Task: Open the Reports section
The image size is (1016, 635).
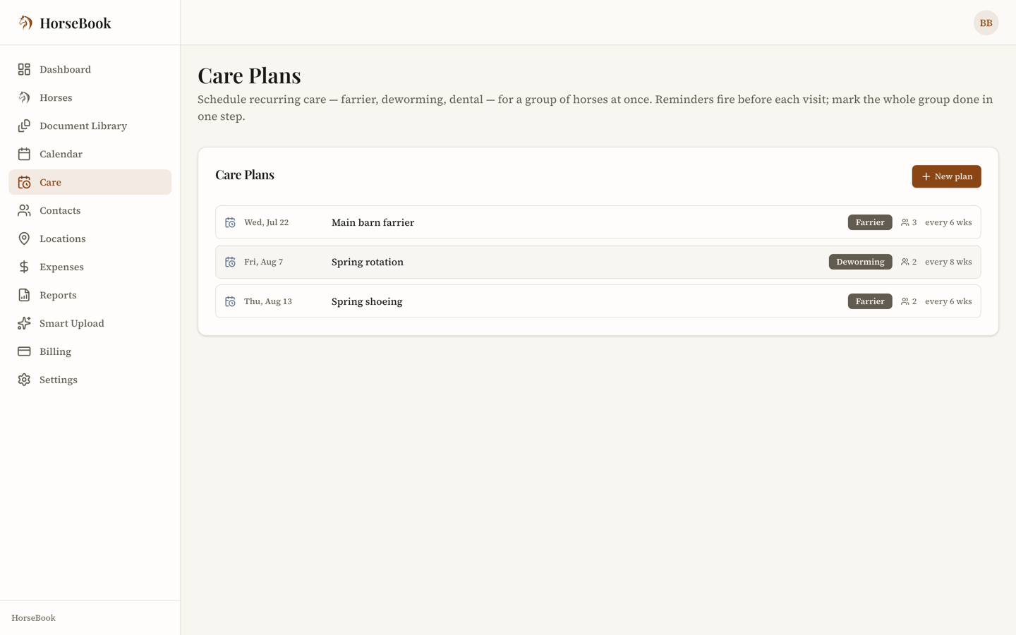Action: click(x=90, y=295)
